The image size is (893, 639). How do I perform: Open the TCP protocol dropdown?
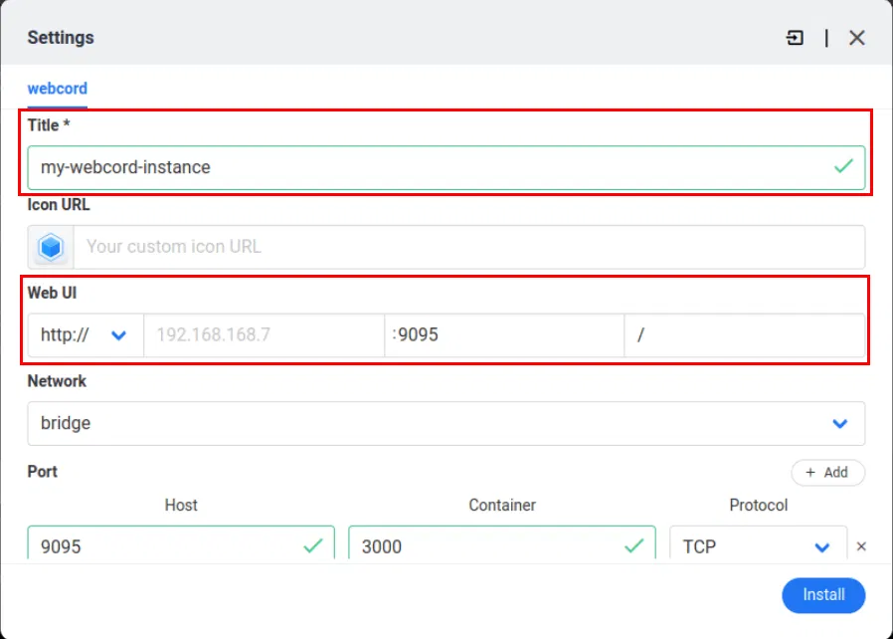(x=822, y=545)
